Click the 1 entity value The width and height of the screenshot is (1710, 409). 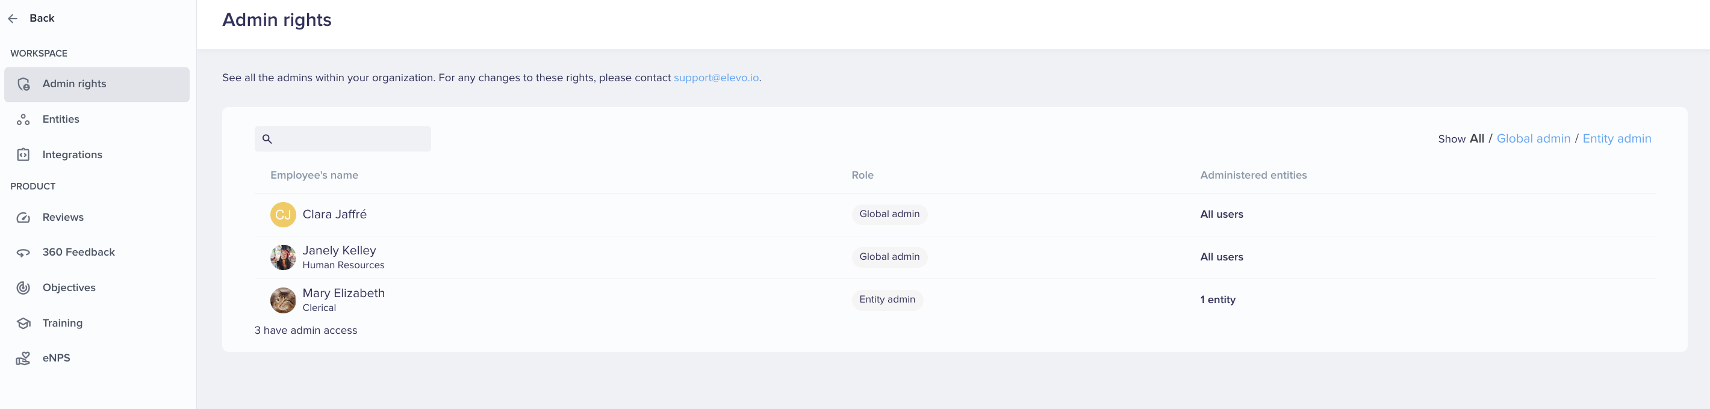[1217, 300]
